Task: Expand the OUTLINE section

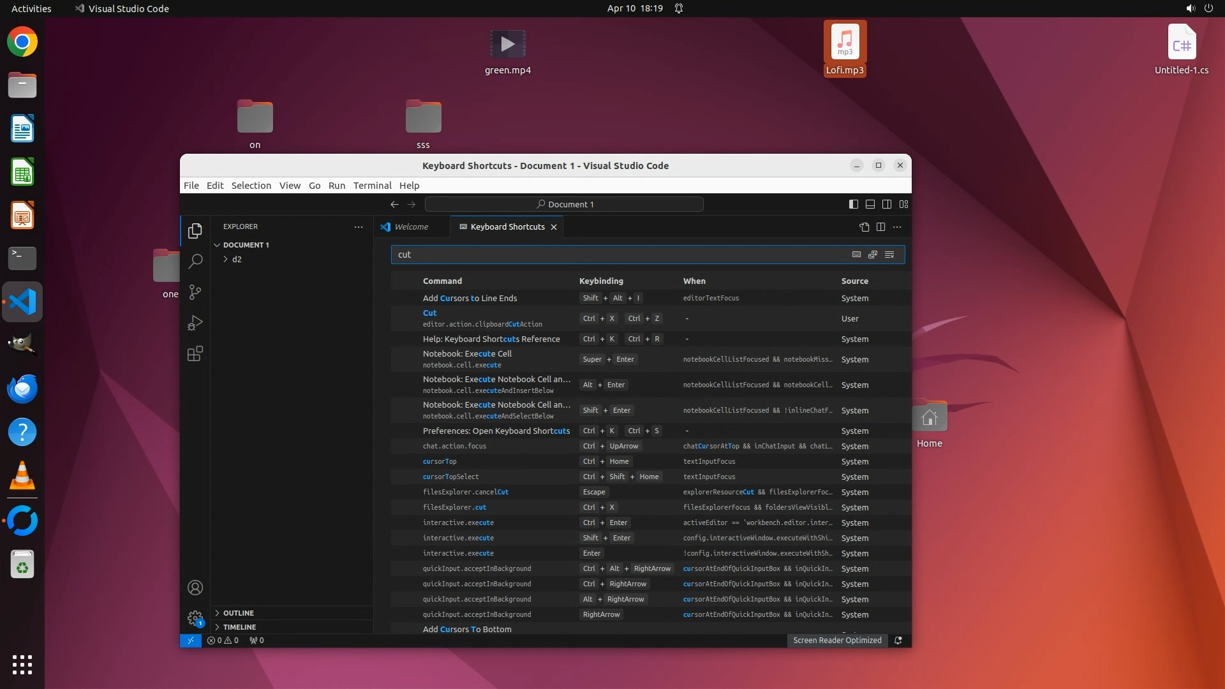Action: pyautogui.click(x=238, y=613)
